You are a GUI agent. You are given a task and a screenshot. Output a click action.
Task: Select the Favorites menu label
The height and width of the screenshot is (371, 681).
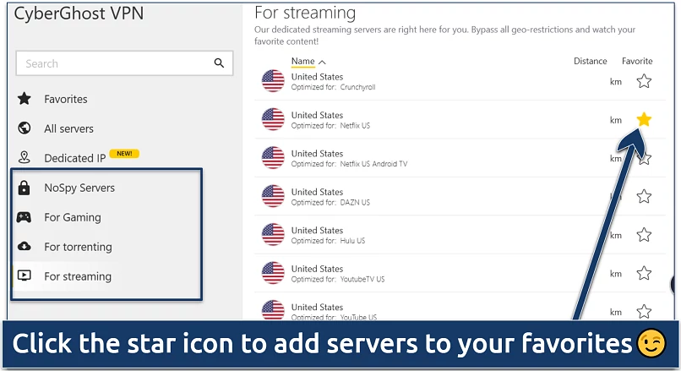click(x=66, y=99)
